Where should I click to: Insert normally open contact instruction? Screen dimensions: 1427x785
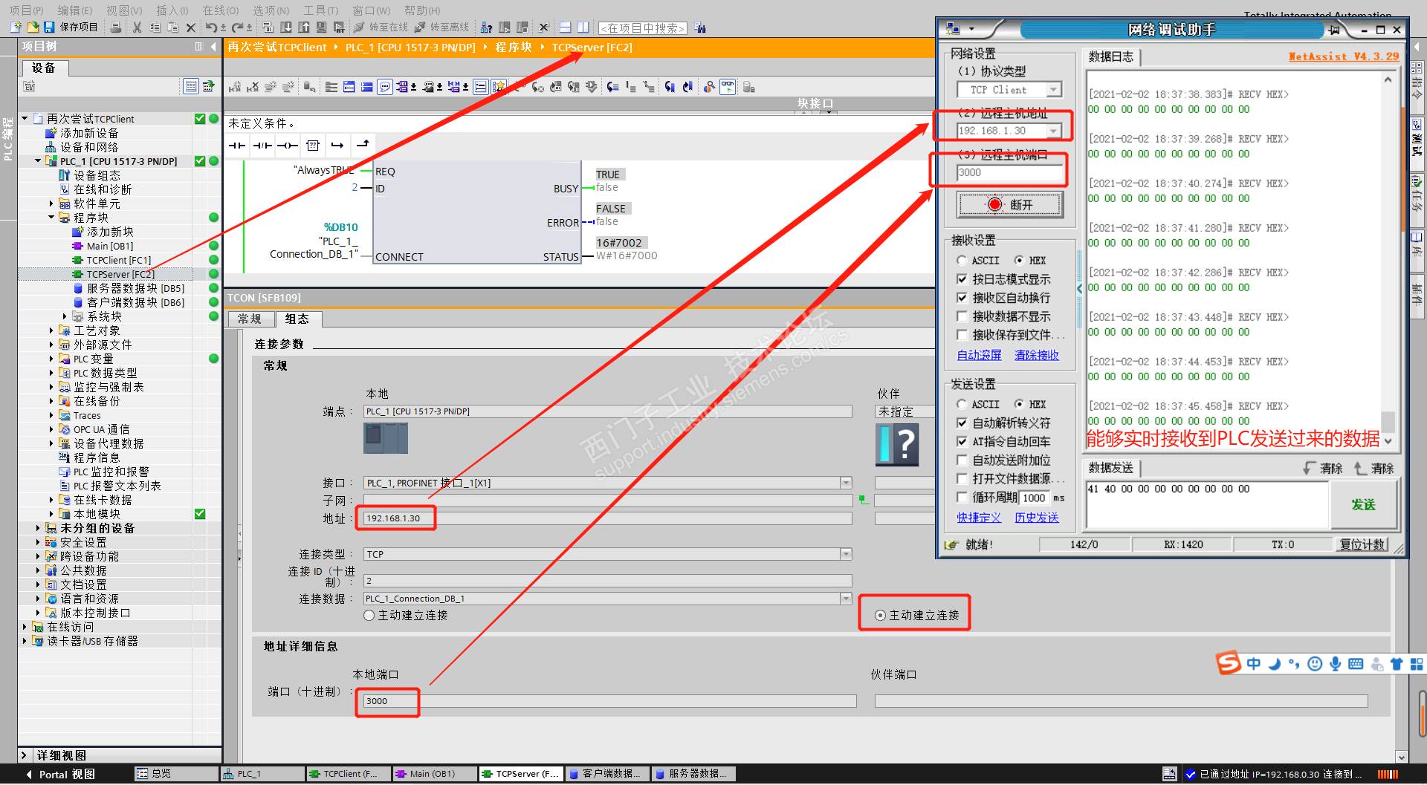tap(237, 145)
